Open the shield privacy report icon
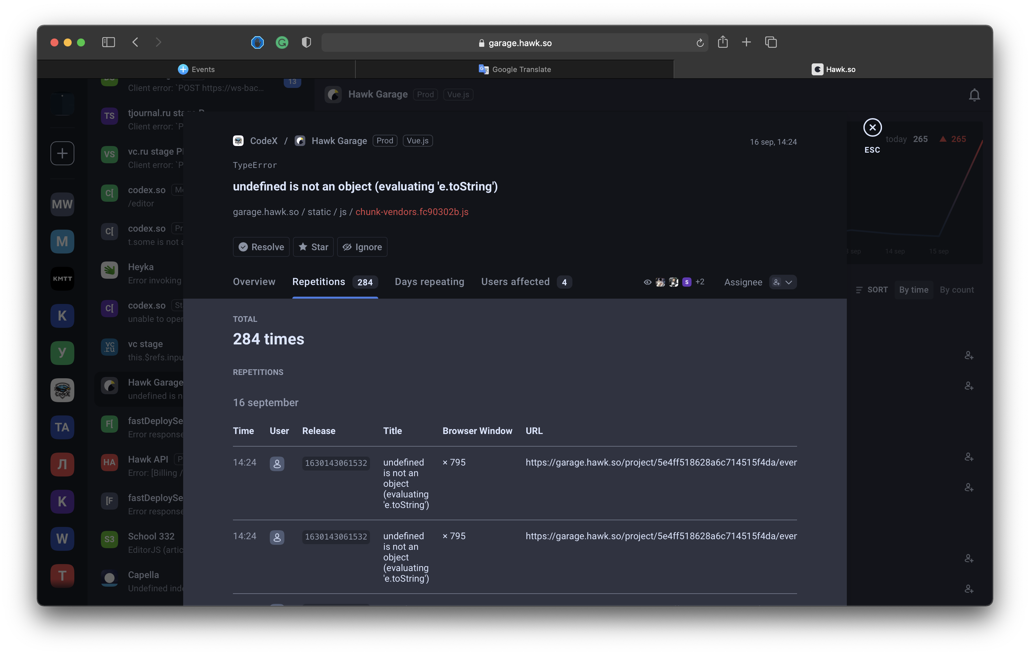This screenshot has height=655, width=1030. tap(306, 42)
